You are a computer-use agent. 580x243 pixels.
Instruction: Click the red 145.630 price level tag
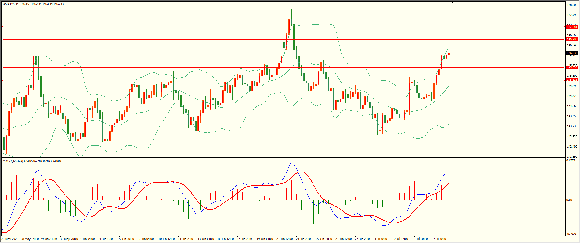[x=572, y=67]
